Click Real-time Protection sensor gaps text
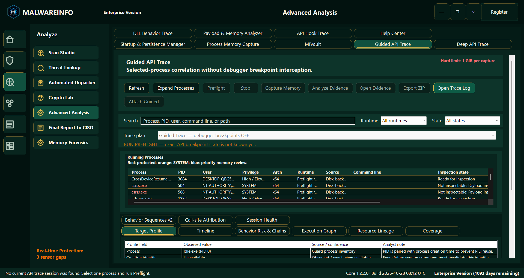 60,254
